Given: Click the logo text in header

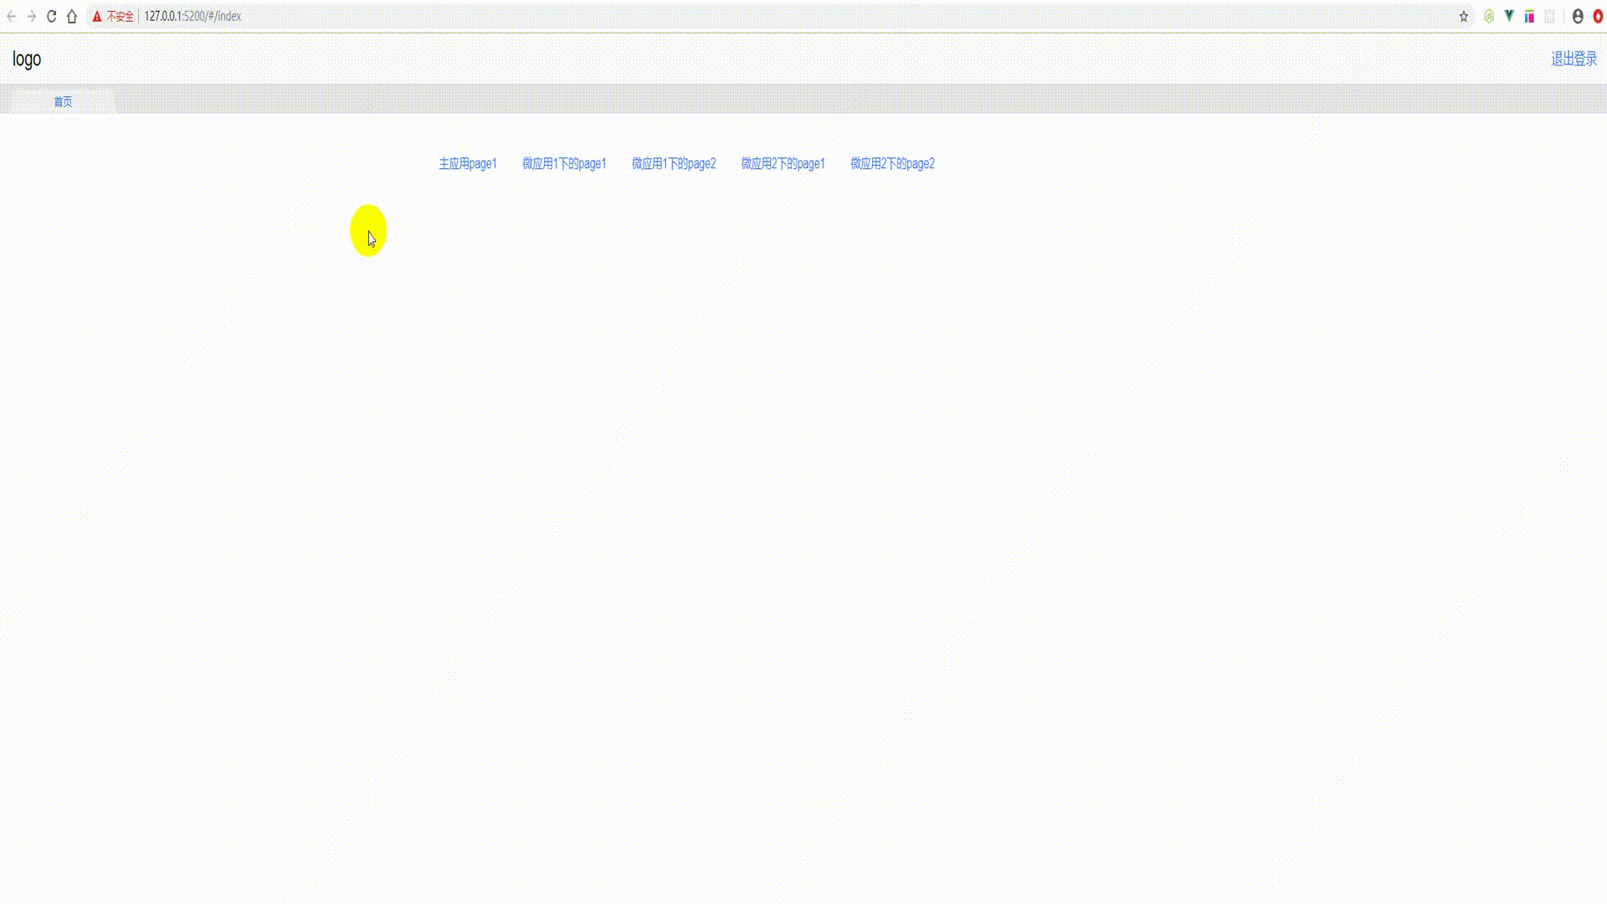Looking at the screenshot, I should (x=27, y=59).
